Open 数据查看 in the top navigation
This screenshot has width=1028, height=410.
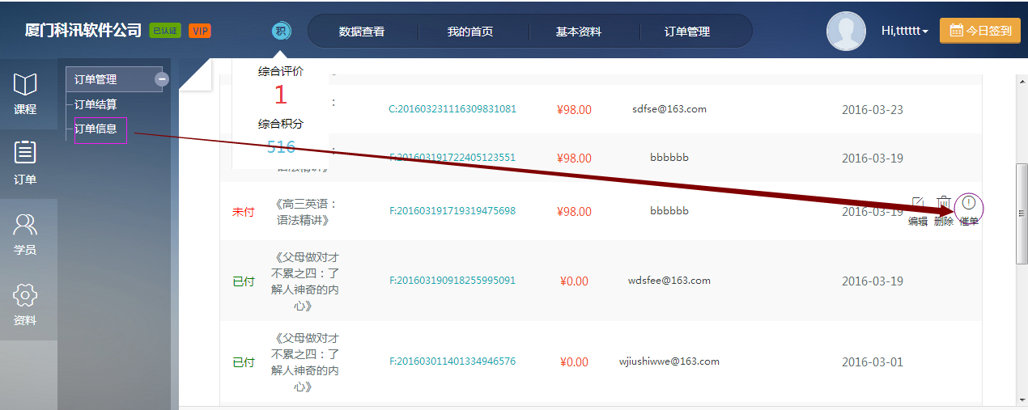pyautogui.click(x=362, y=32)
